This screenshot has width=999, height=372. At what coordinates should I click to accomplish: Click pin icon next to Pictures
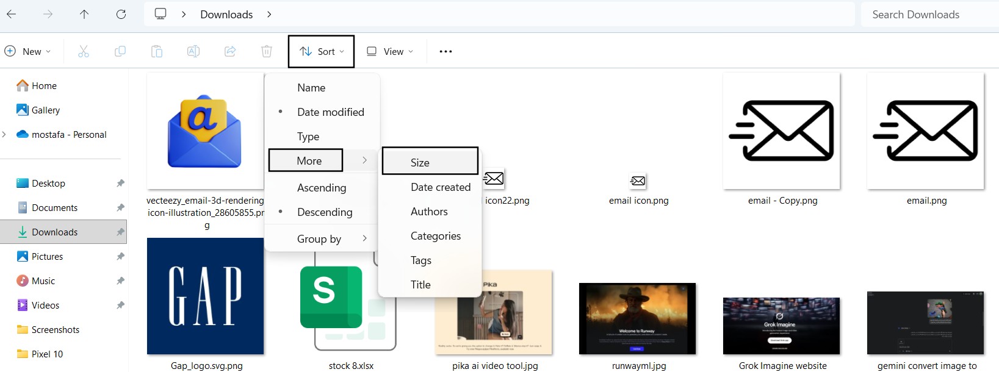[120, 256]
